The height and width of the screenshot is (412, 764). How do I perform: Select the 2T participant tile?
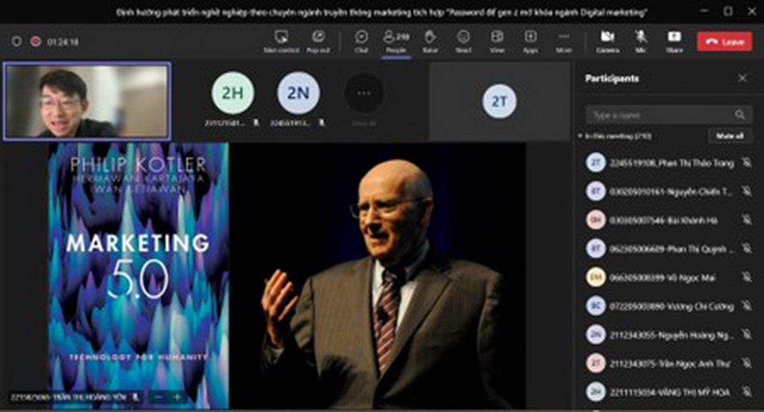pyautogui.click(x=500, y=101)
